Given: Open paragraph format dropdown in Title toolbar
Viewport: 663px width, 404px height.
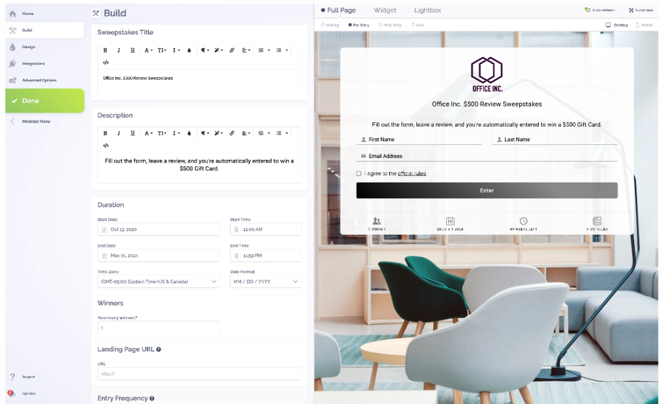Looking at the screenshot, I should (x=205, y=50).
